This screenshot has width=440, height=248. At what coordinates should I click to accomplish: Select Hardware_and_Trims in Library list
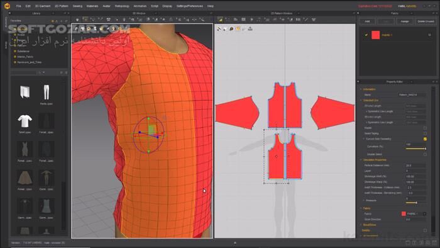[29, 62]
